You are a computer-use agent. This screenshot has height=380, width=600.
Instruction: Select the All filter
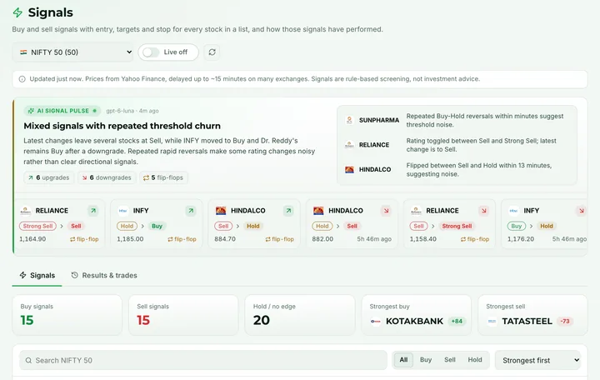(403, 360)
